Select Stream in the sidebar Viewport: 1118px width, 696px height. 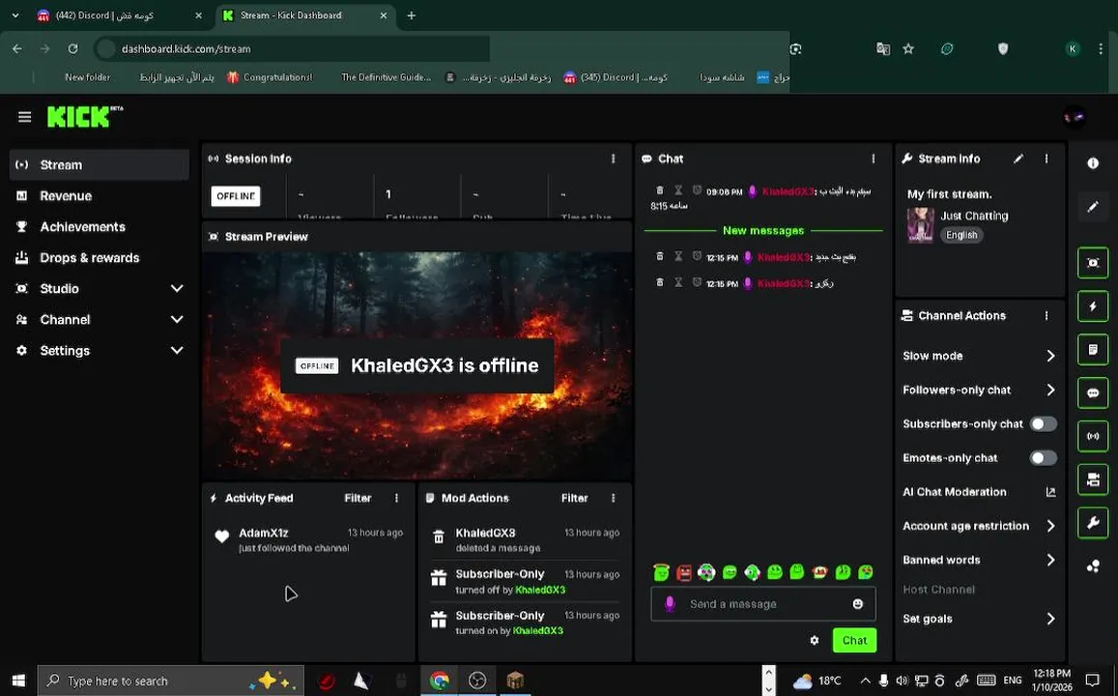100,164
